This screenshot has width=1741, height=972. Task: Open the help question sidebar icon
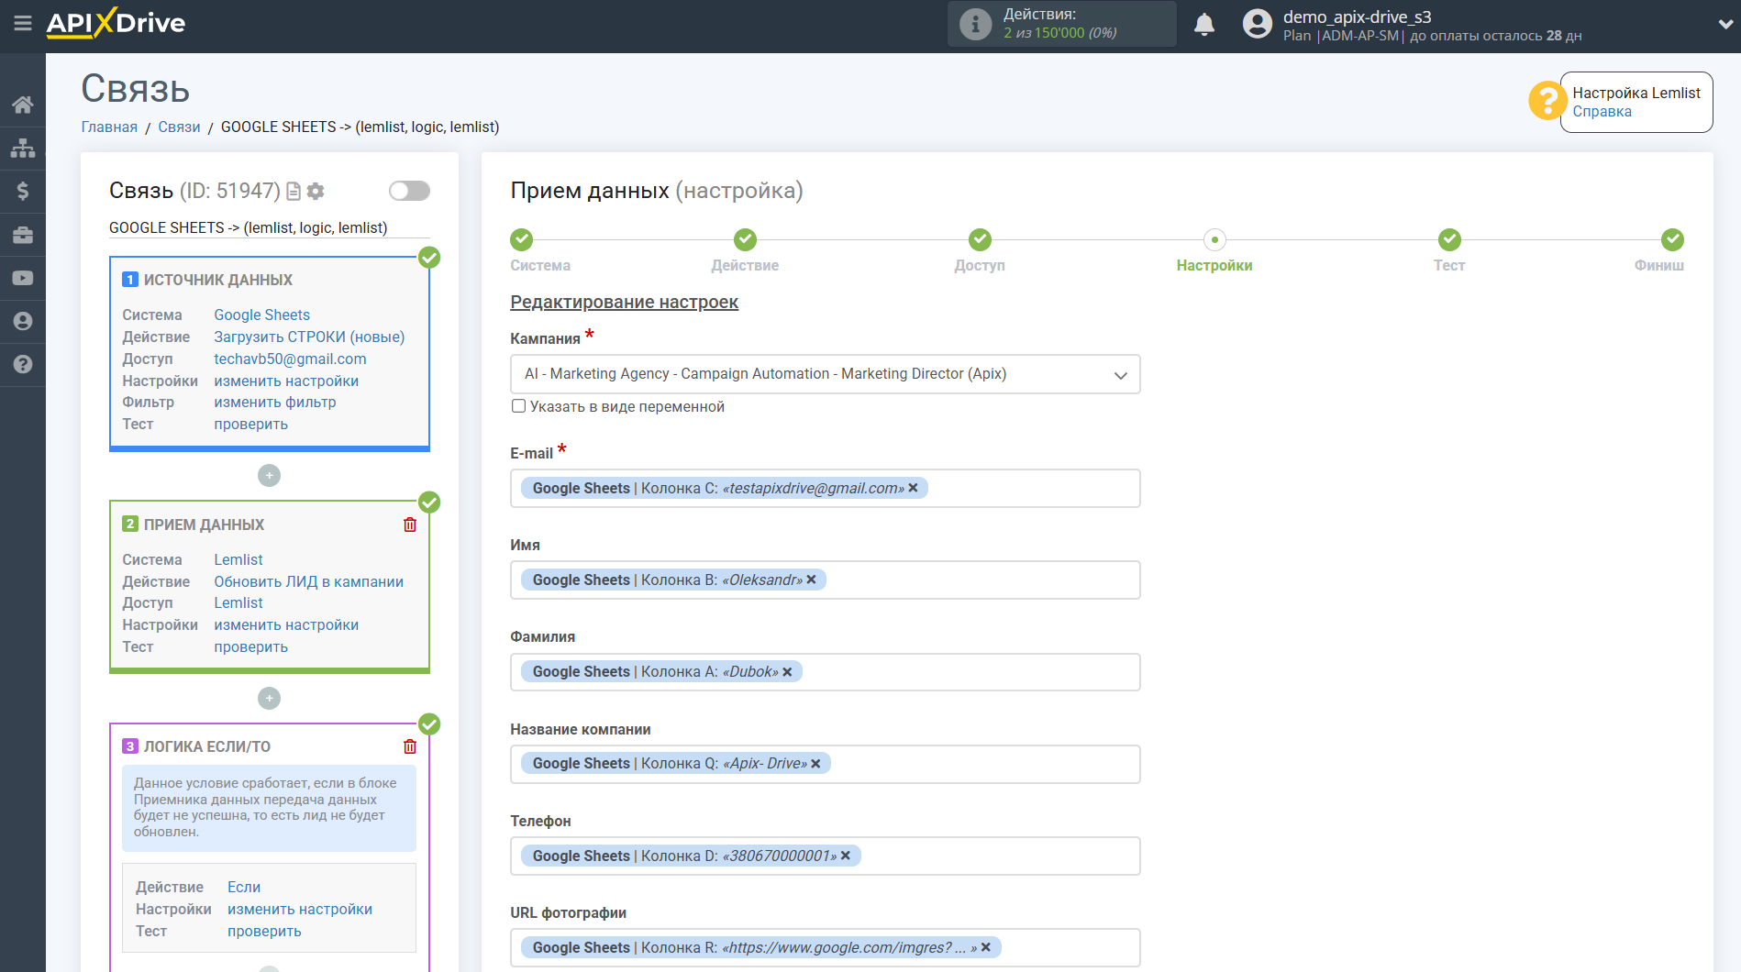pyautogui.click(x=23, y=364)
